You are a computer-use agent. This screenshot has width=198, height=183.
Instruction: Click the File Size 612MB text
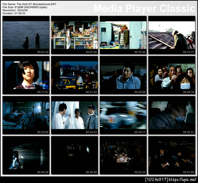pyautogui.click(x=25, y=7)
